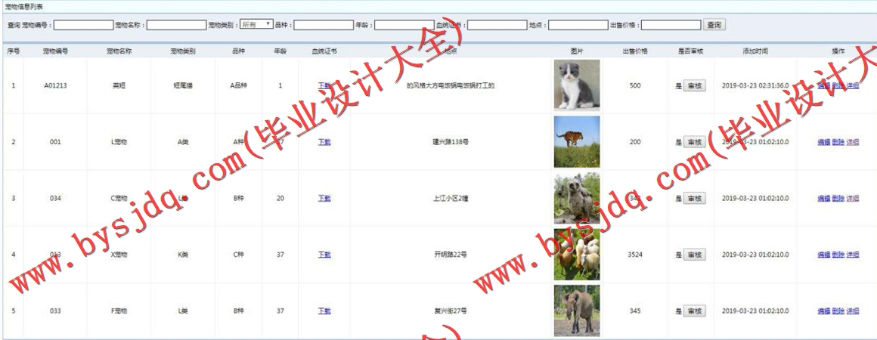Click the timestamp 2019-03-23 02:31:36.0

755,85
